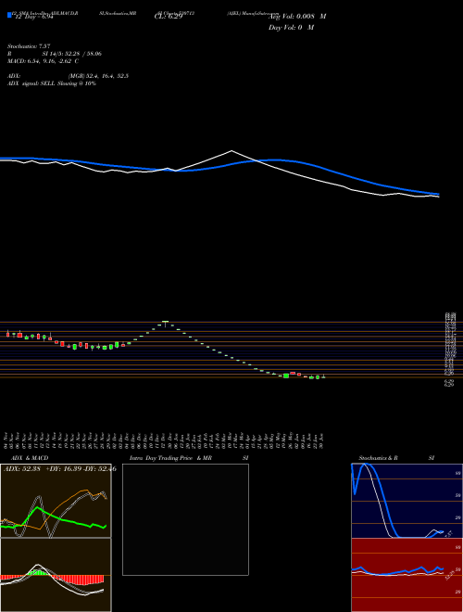Select 'MACD: 6.54, 9.16, -2.62 C' text
463x612 pixels.
[43, 61]
